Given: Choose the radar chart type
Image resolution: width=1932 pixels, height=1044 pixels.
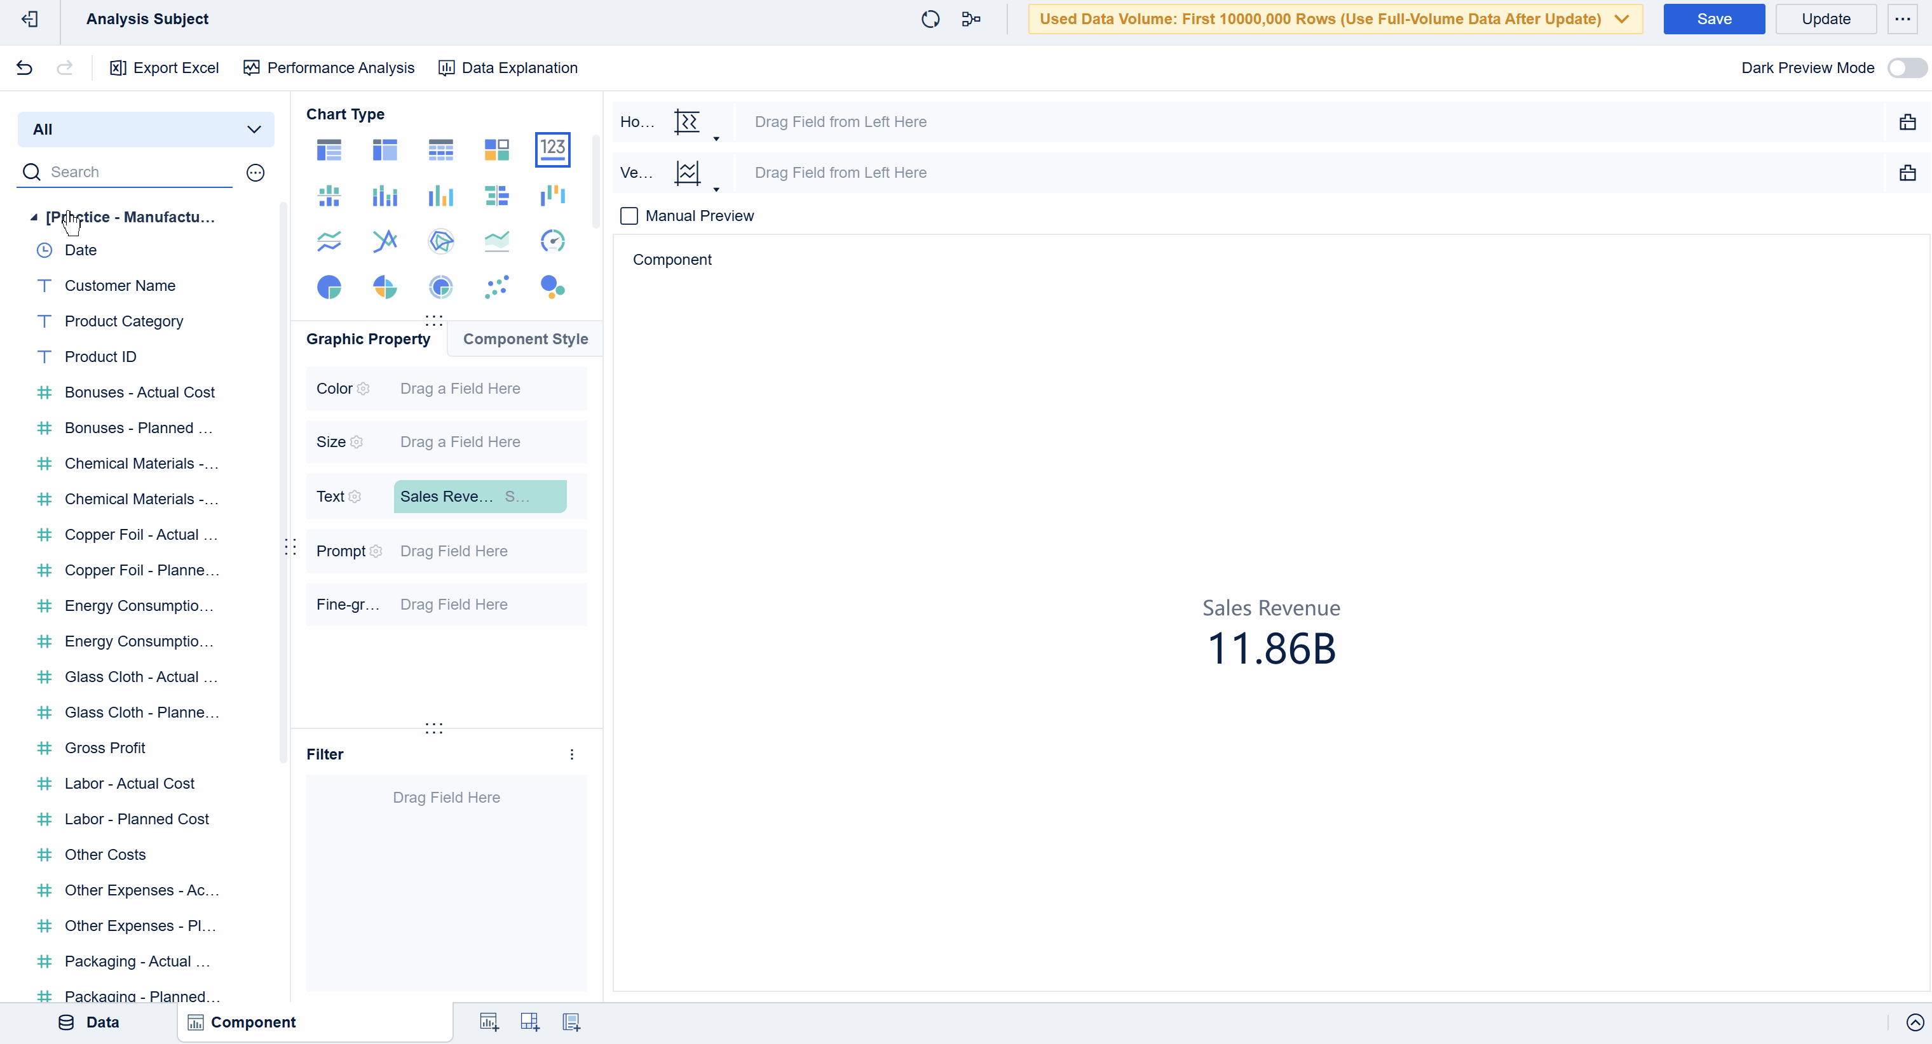Looking at the screenshot, I should coord(440,241).
